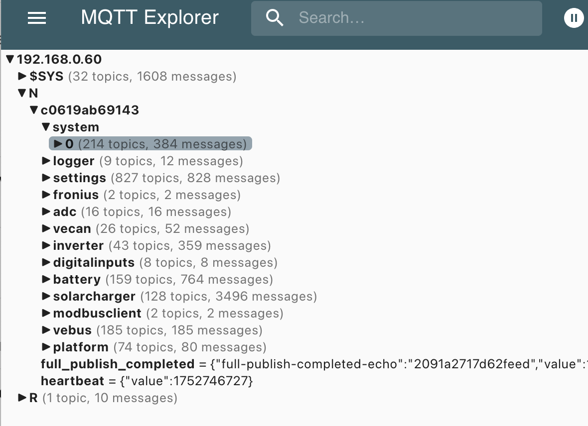Select the vebus topic
588x426 pixels.
[x=72, y=330]
